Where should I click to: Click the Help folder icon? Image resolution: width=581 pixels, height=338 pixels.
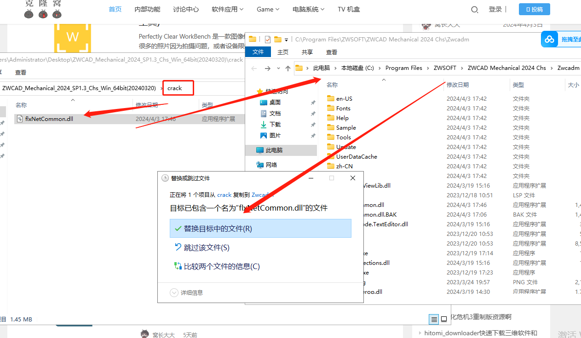pyautogui.click(x=330, y=118)
